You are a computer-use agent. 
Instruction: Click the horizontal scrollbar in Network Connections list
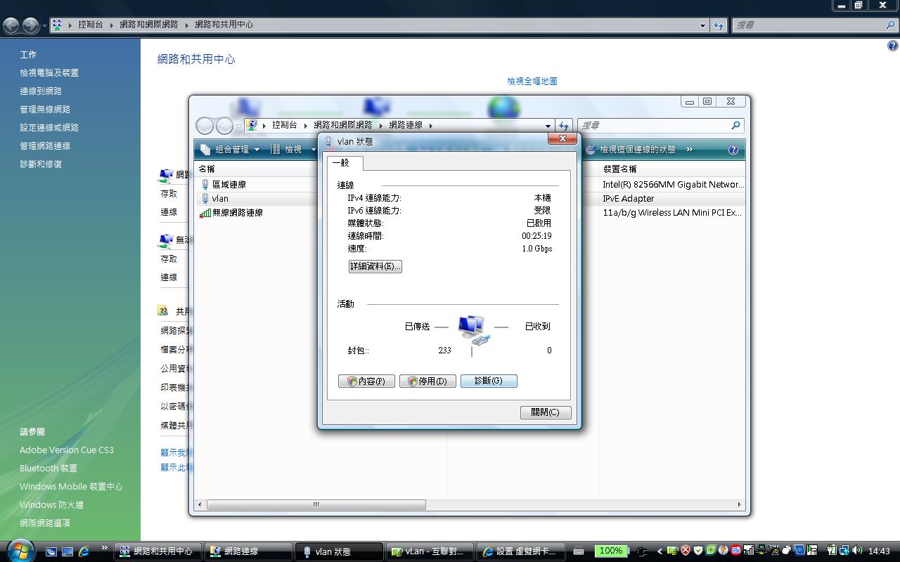316,504
